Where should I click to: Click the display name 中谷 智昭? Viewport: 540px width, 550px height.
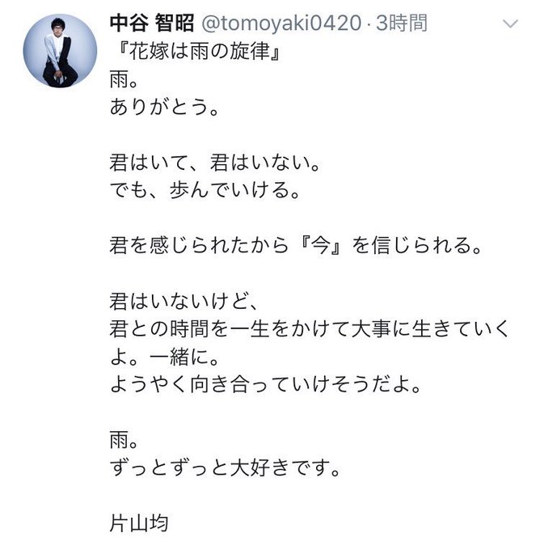click(152, 23)
